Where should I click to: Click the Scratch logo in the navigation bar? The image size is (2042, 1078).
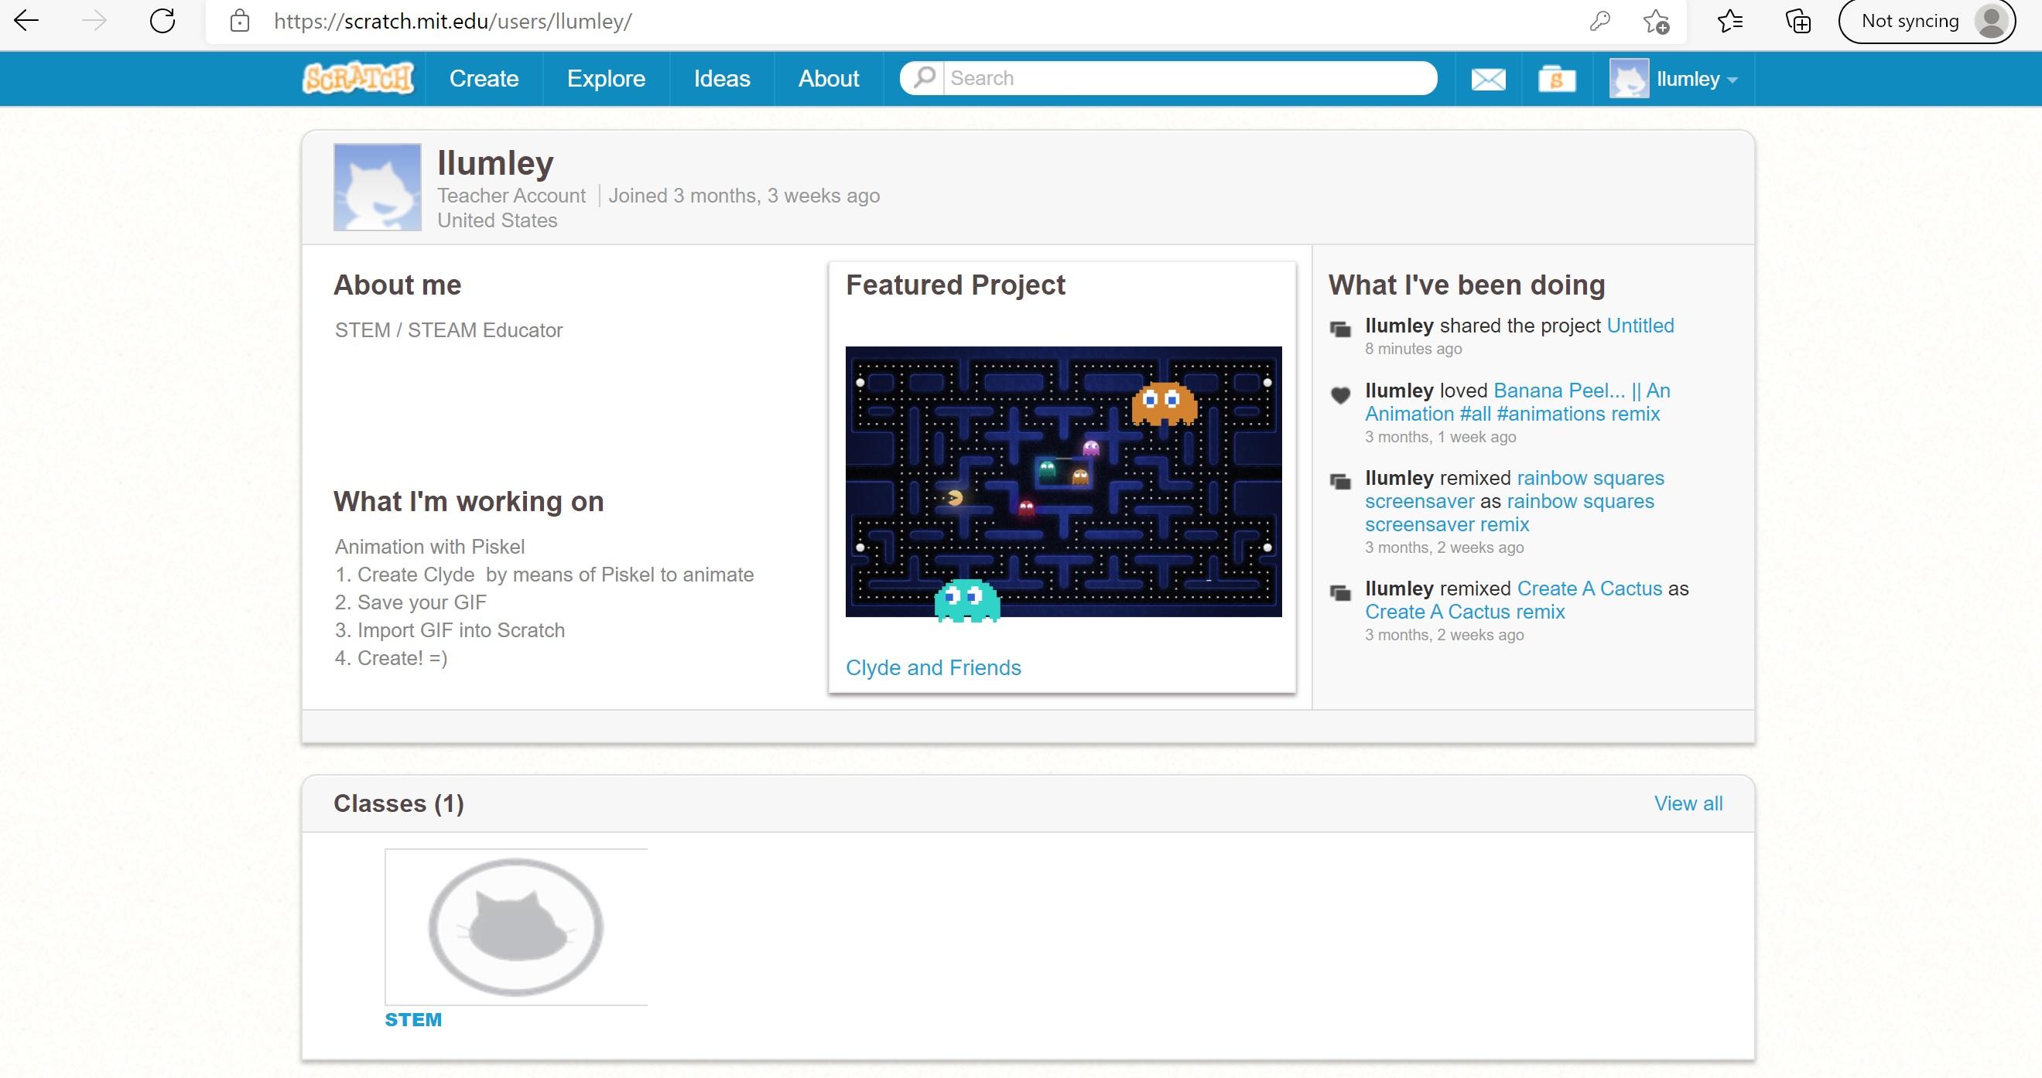358,78
